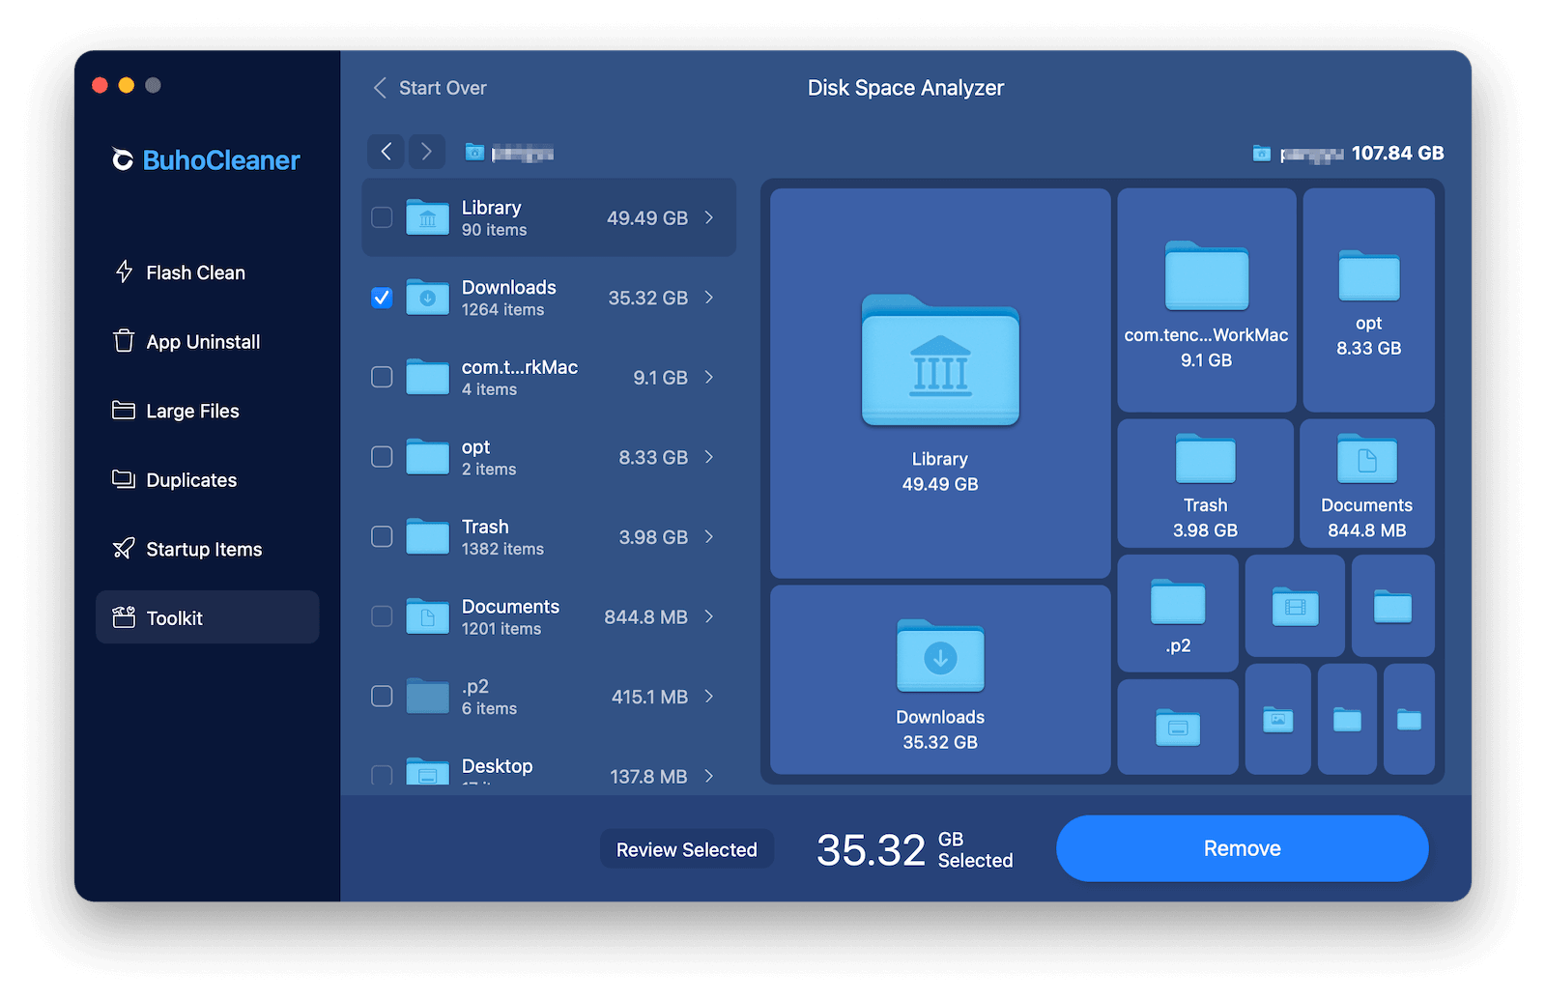Switch to Large Files section

(207, 411)
